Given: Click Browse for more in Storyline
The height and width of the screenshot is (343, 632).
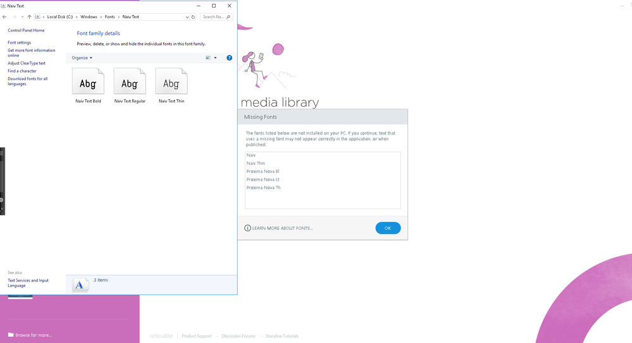Looking at the screenshot, I should coord(34,335).
